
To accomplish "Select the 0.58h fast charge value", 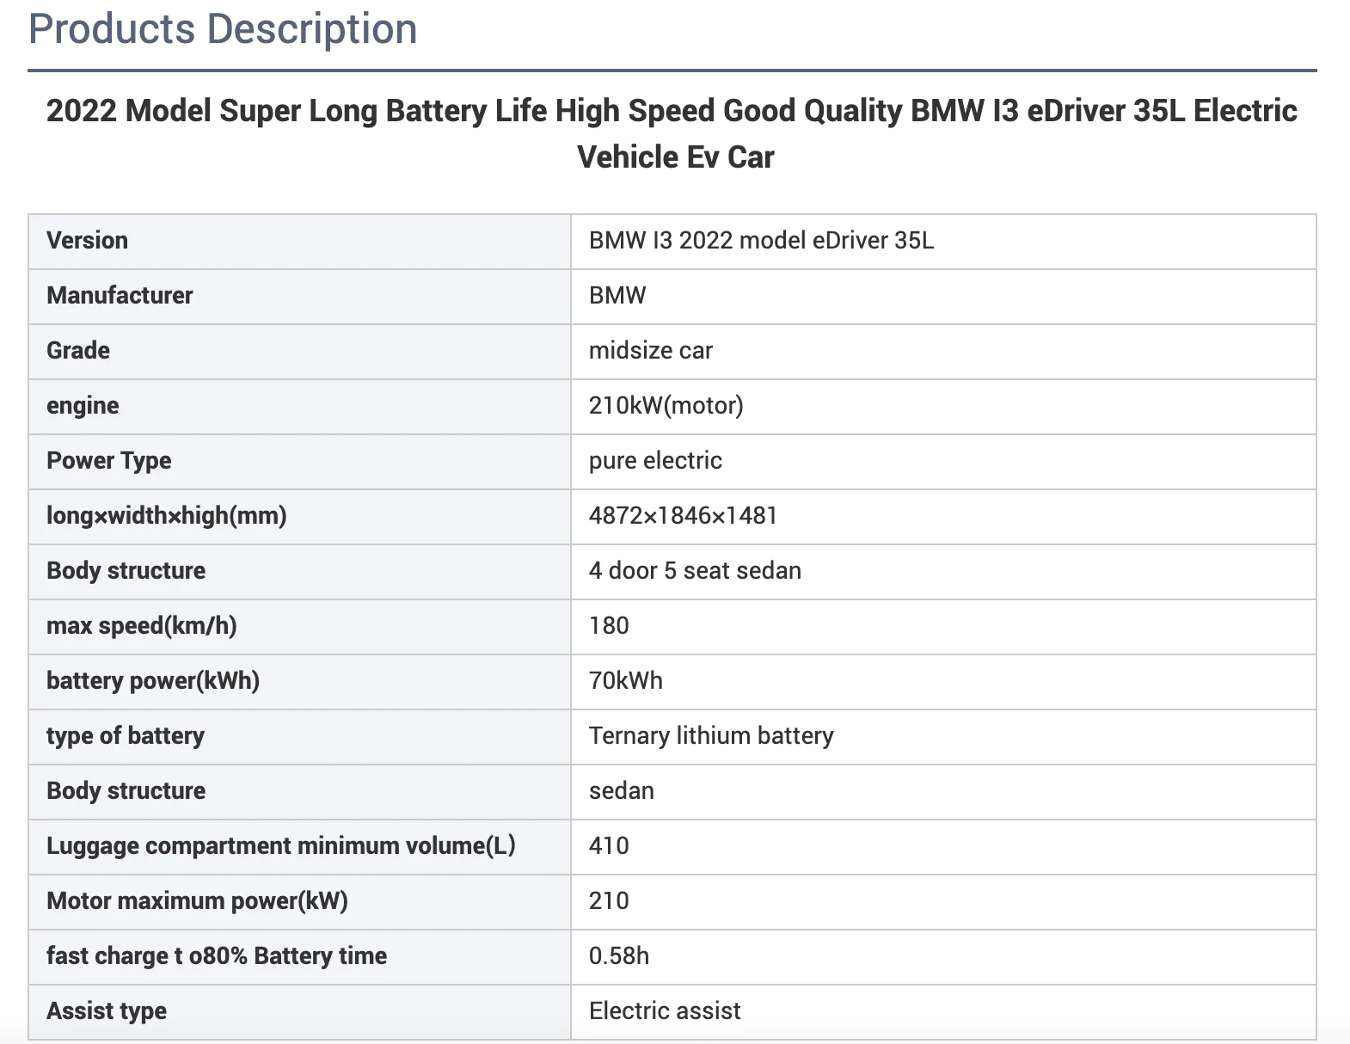I will click(x=618, y=956).
